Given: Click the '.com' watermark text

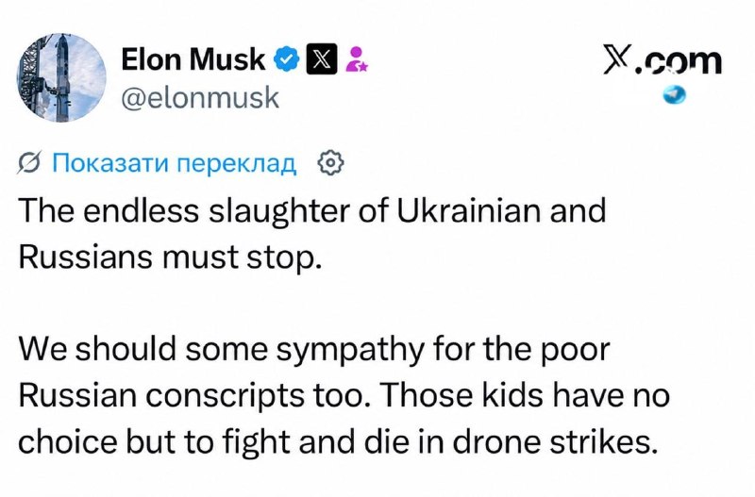Looking at the screenshot, I should click(x=679, y=62).
